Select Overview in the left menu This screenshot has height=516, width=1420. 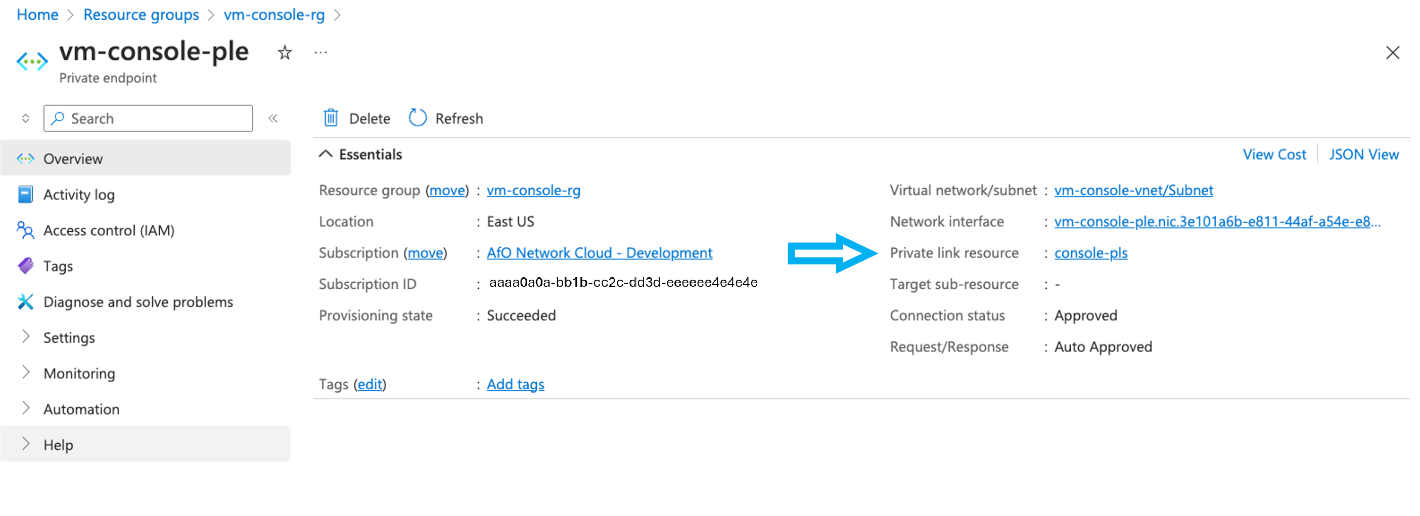(73, 159)
